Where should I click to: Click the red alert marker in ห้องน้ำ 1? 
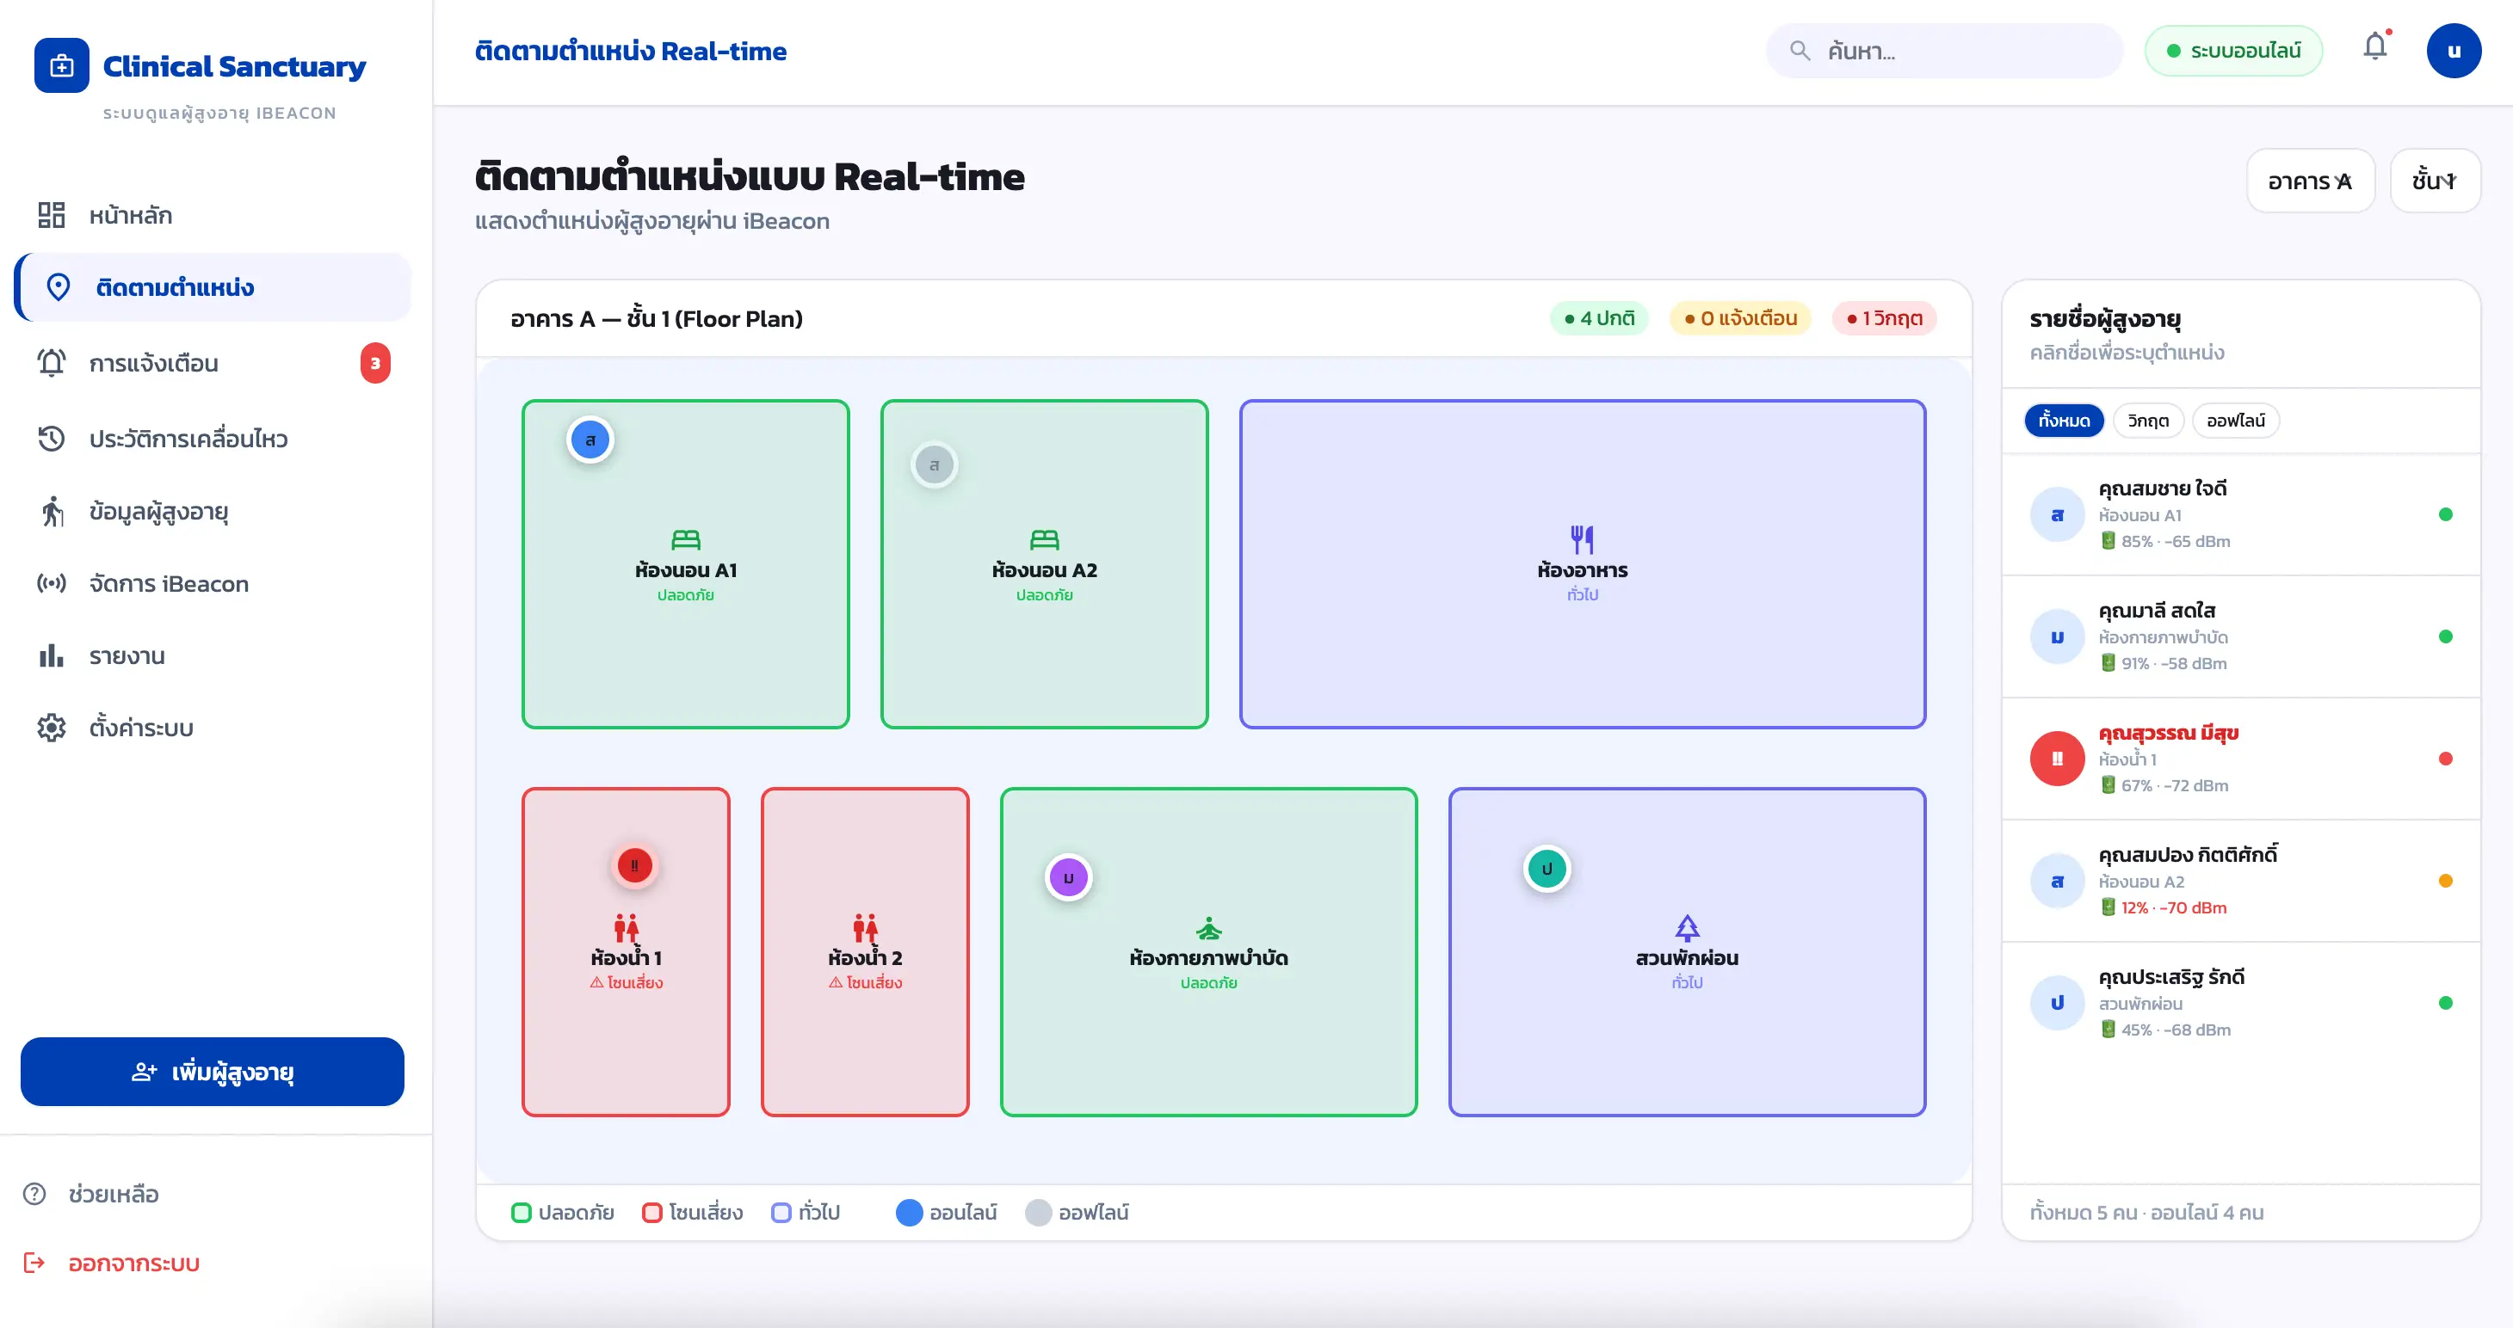coord(634,865)
